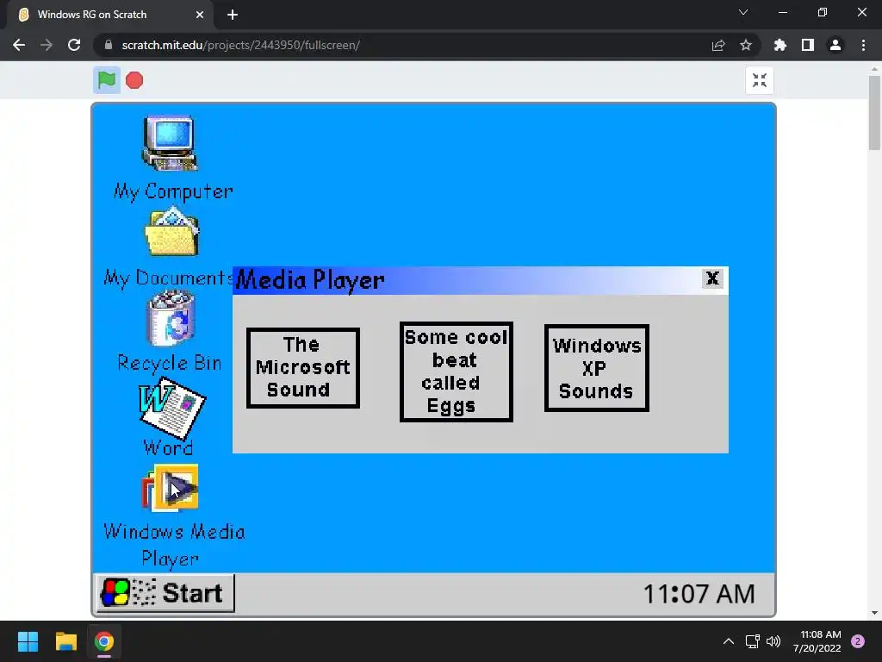
Task: Exit Scratch fullscreen mode
Action: click(x=760, y=80)
